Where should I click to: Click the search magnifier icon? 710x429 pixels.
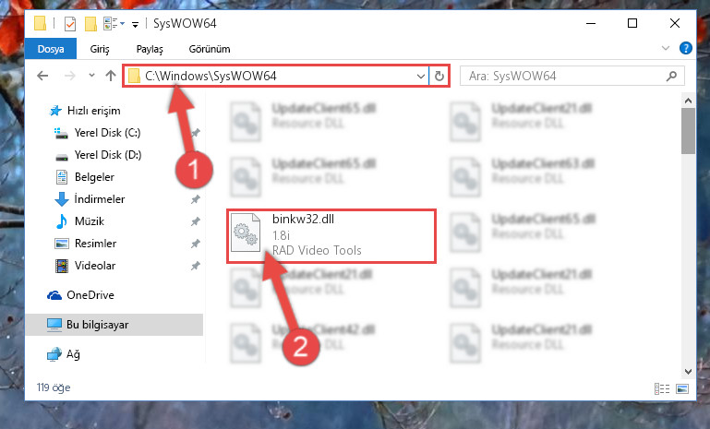click(x=671, y=76)
